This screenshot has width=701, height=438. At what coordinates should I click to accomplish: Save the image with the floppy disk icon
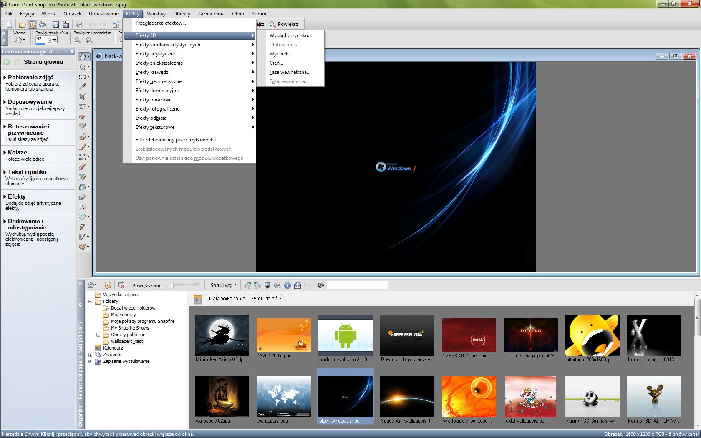point(55,24)
